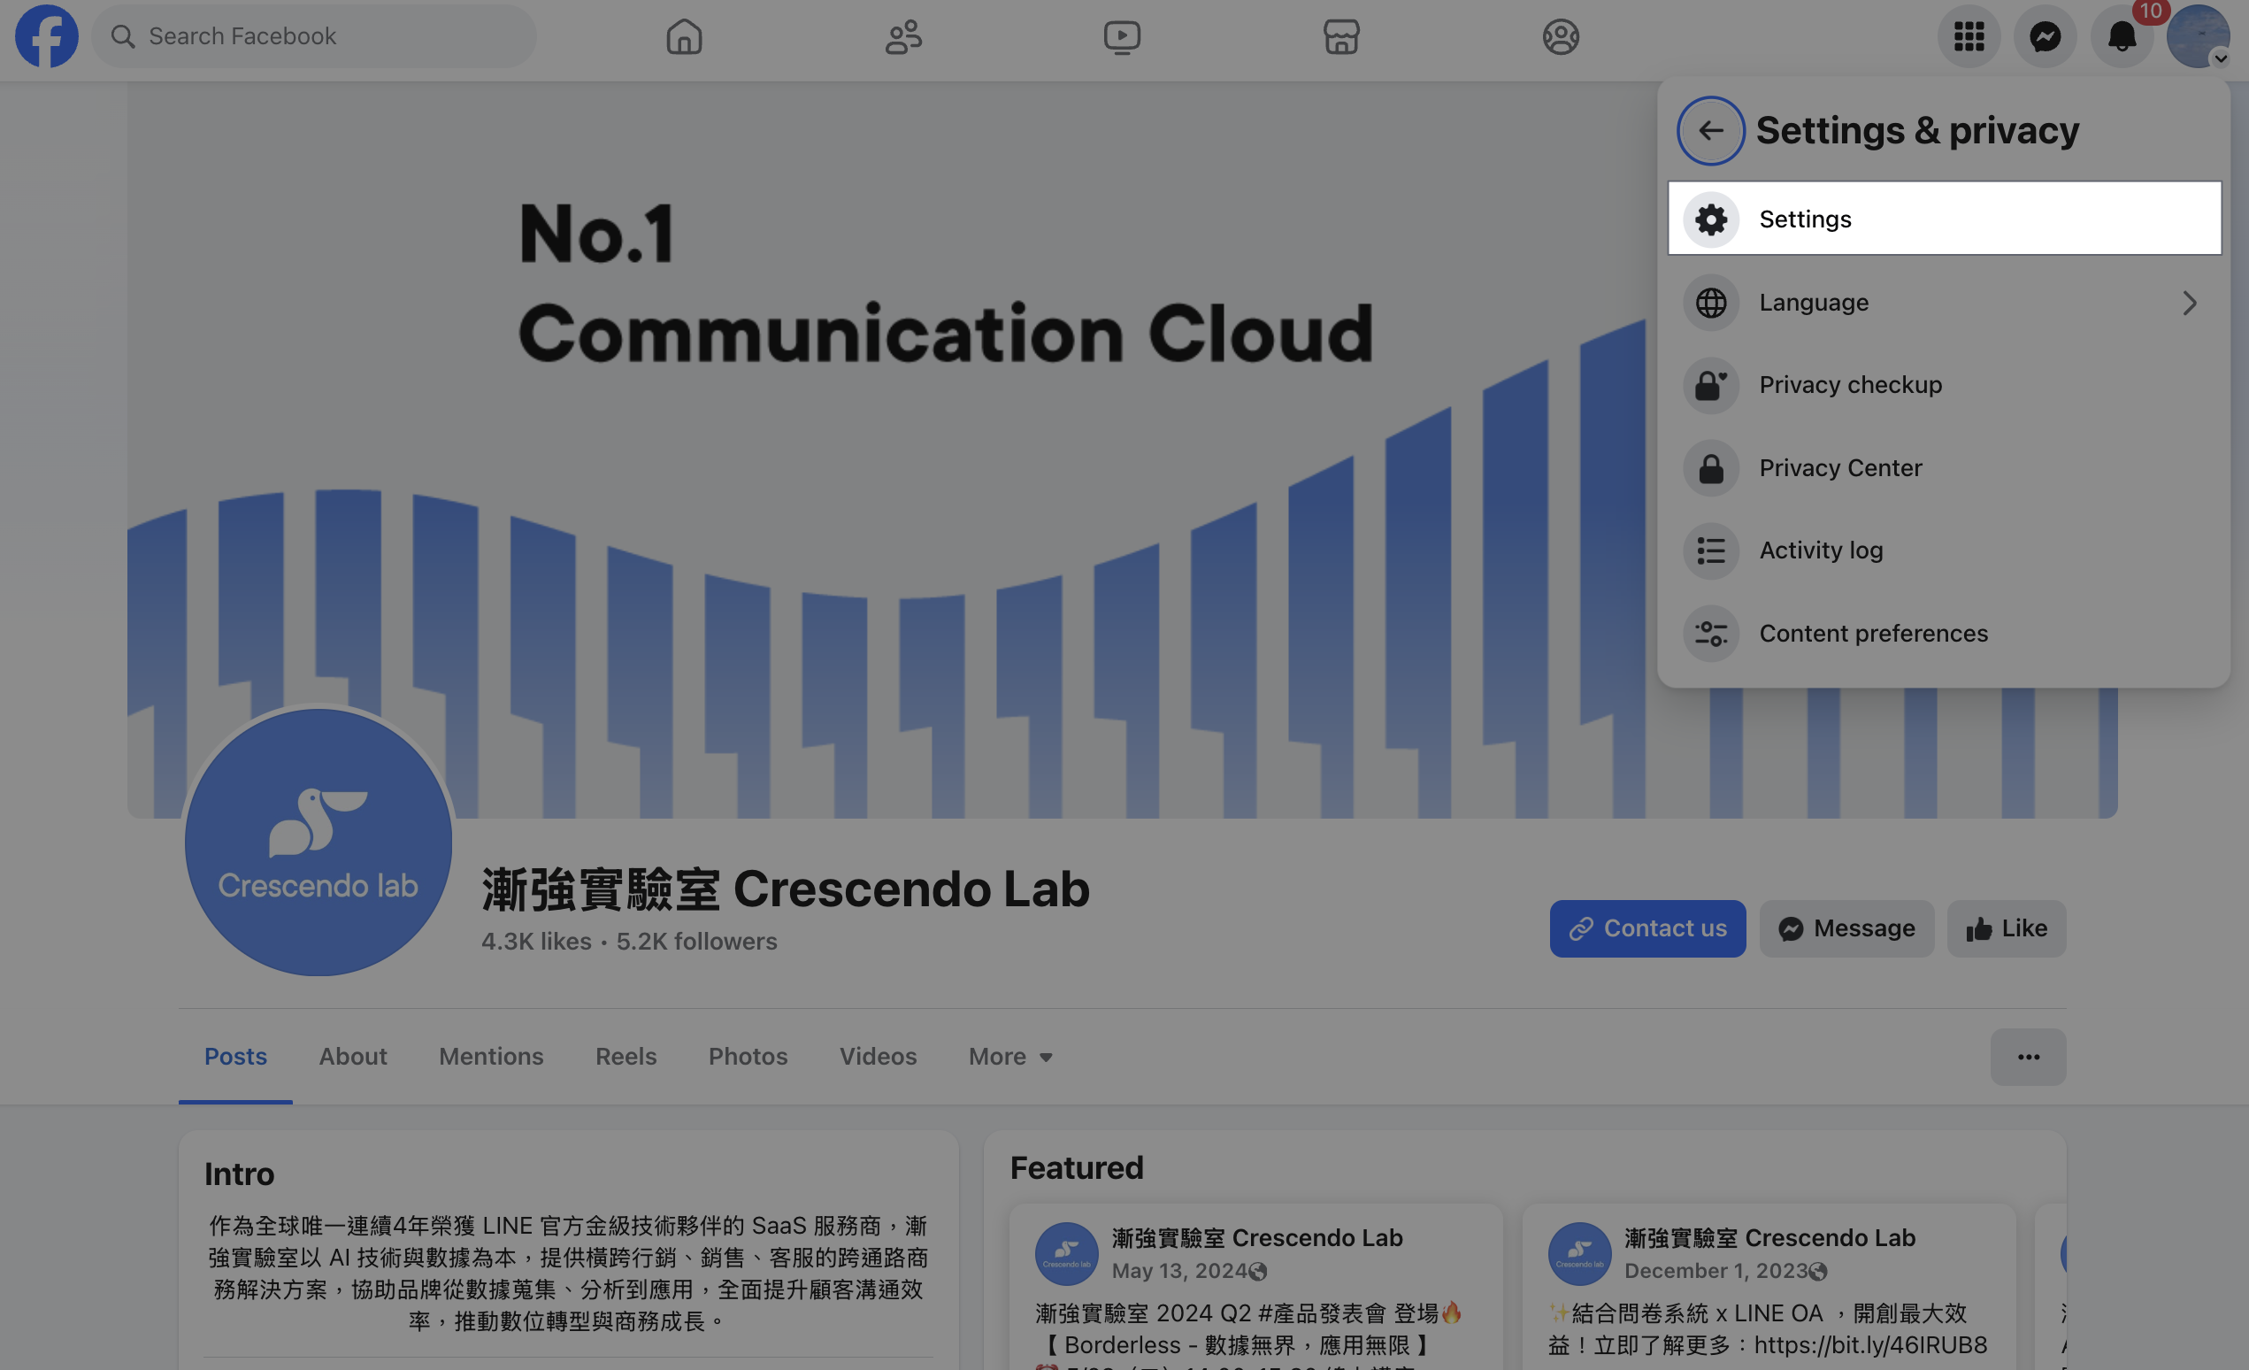Open the December 1, 2023 featured post date
Viewport: 2249px width, 1370px height.
[1716, 1271]
